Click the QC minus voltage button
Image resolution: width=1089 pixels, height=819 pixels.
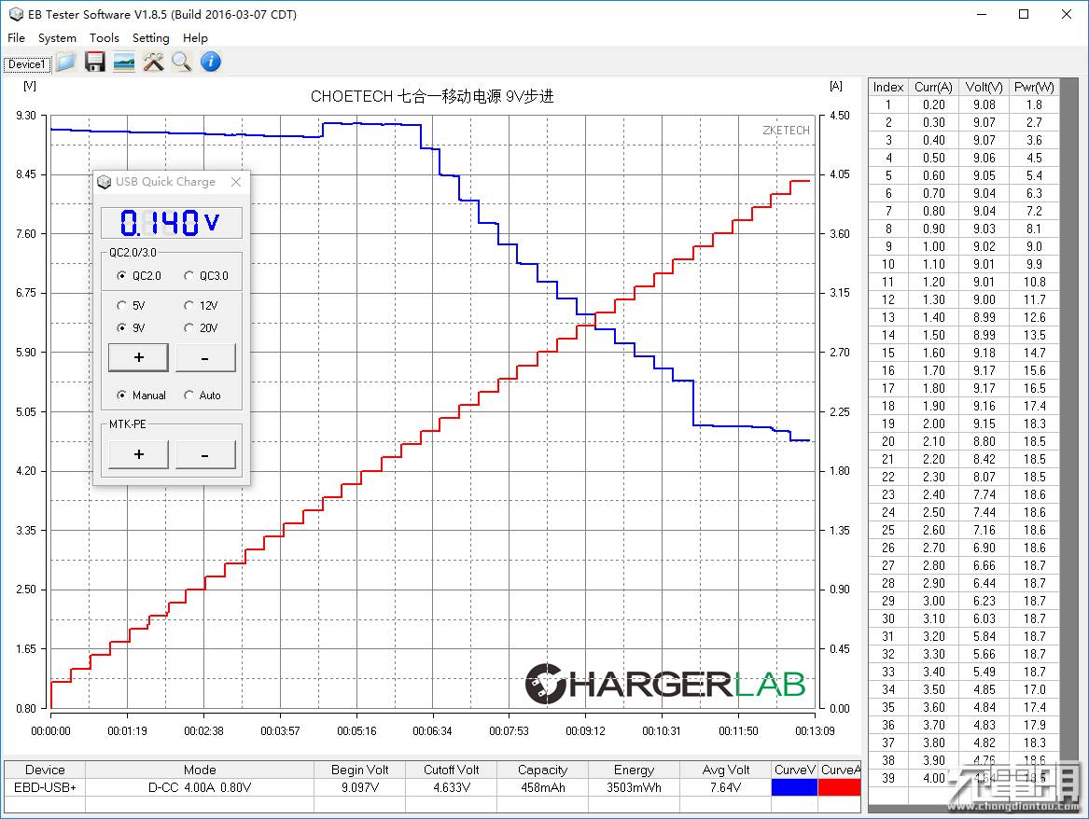tap(205, 357)
